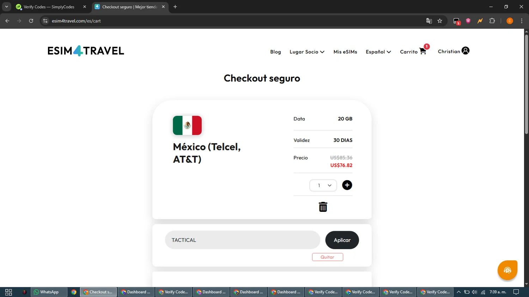Click the Mexico flag thumbnail
This screenshot has height=297, width=529.
[187, 125]
